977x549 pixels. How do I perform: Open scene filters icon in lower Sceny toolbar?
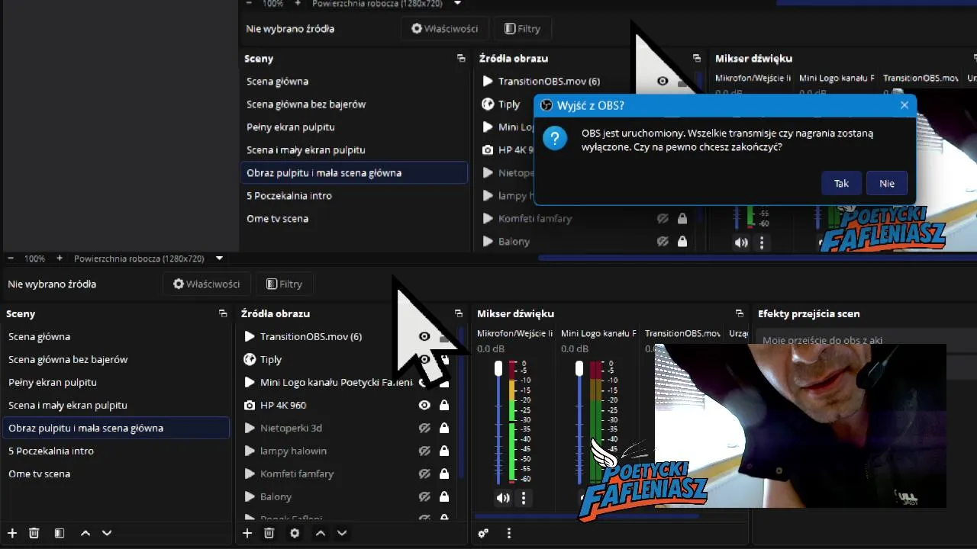pos(60,533)
